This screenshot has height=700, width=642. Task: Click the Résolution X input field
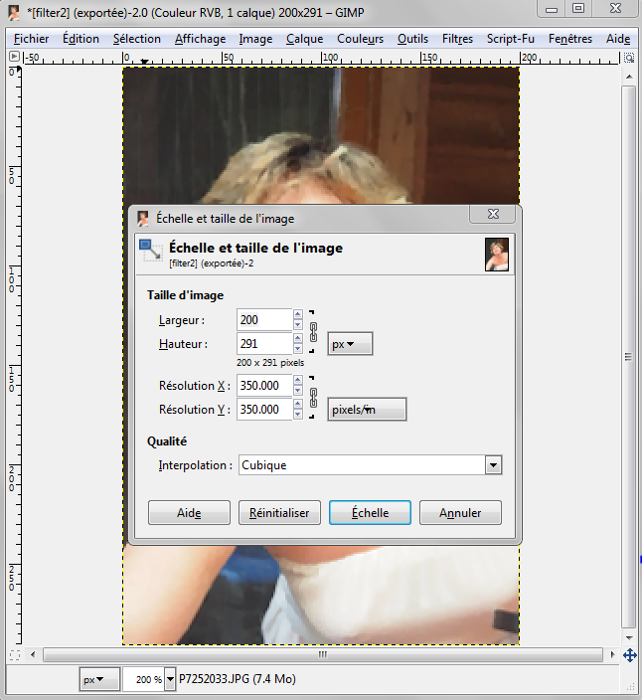[x=264, y=385]
